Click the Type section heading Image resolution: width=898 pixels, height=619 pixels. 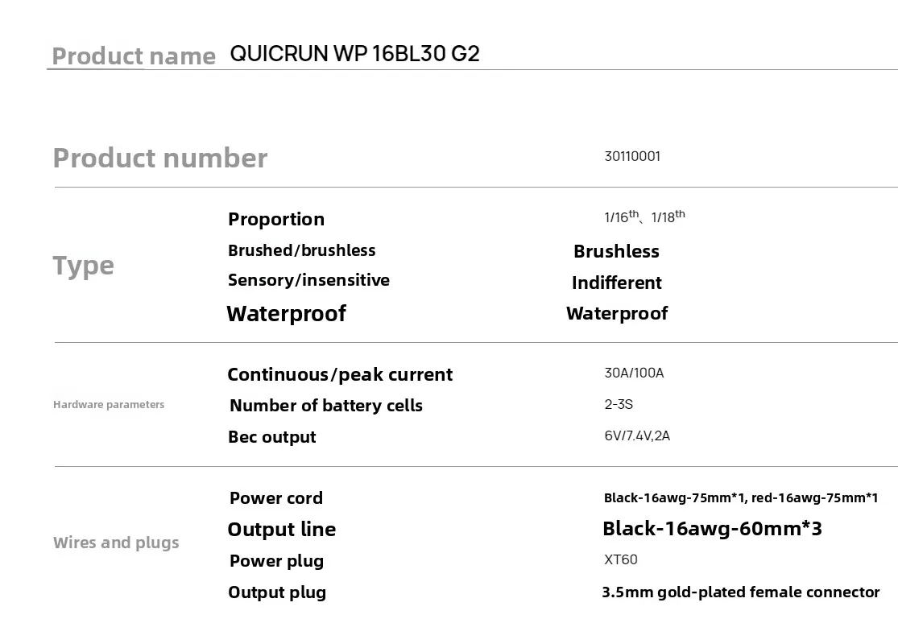pos(84,266)
